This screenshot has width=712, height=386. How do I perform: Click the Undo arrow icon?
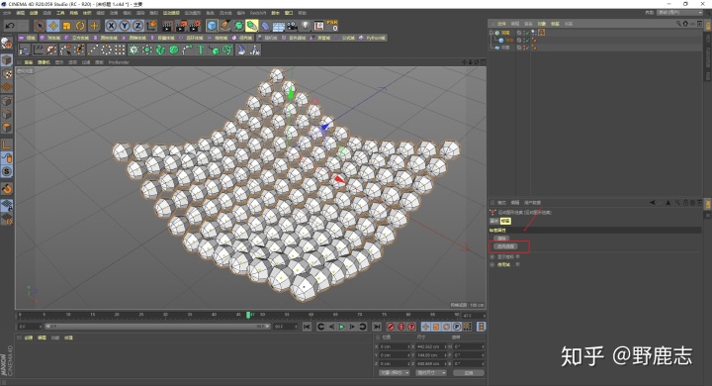click(x=10, y=26)
